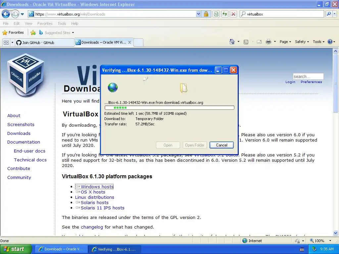
Task: Open the Tools command bar menu
Action: click(319, 42)
